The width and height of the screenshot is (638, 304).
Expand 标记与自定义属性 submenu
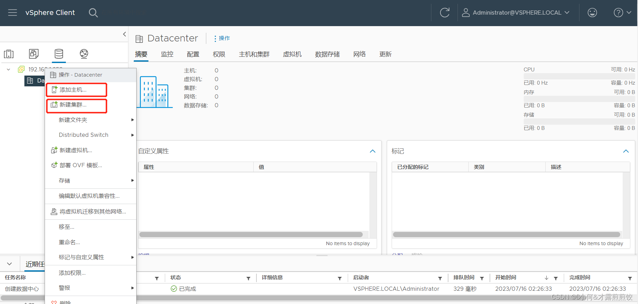(x=91, y=257)
